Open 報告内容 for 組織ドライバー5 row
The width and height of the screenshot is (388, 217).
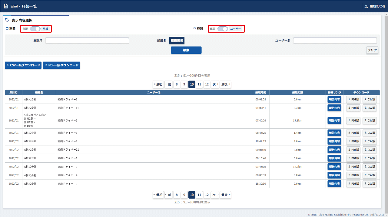334,120
